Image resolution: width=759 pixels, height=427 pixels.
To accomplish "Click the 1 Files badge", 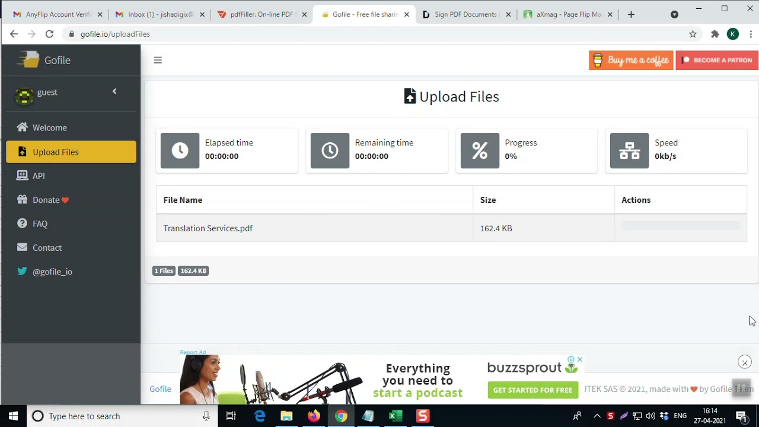I will (164, 271).
